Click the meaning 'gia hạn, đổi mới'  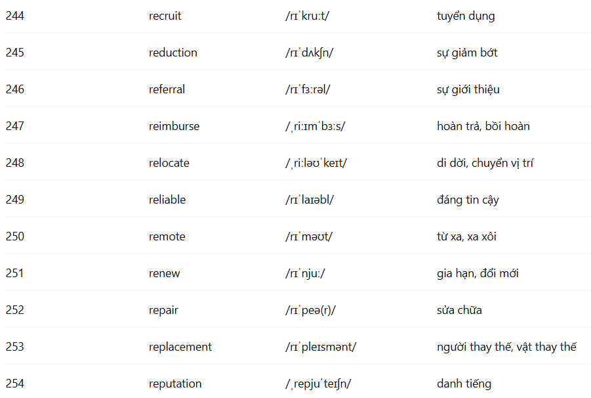tap(478, 273)
